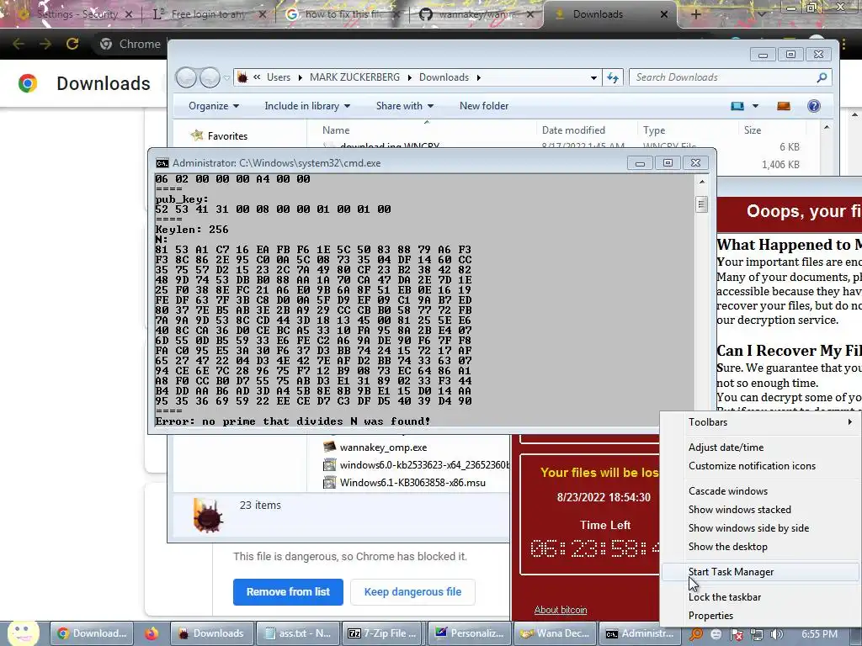Click Keep dangerous file button
Viewport: 862px width, 646px height.
point(412,592)
